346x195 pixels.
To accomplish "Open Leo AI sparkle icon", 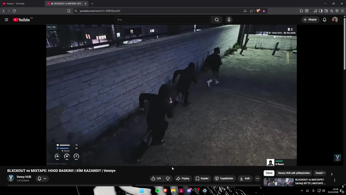I will tap(331, 11).
